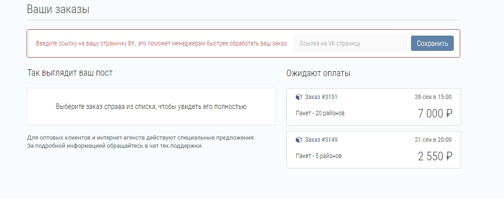Click the box icon of Заказ #3151
Viewport: 504px width, 199px height.
point(299,97)
